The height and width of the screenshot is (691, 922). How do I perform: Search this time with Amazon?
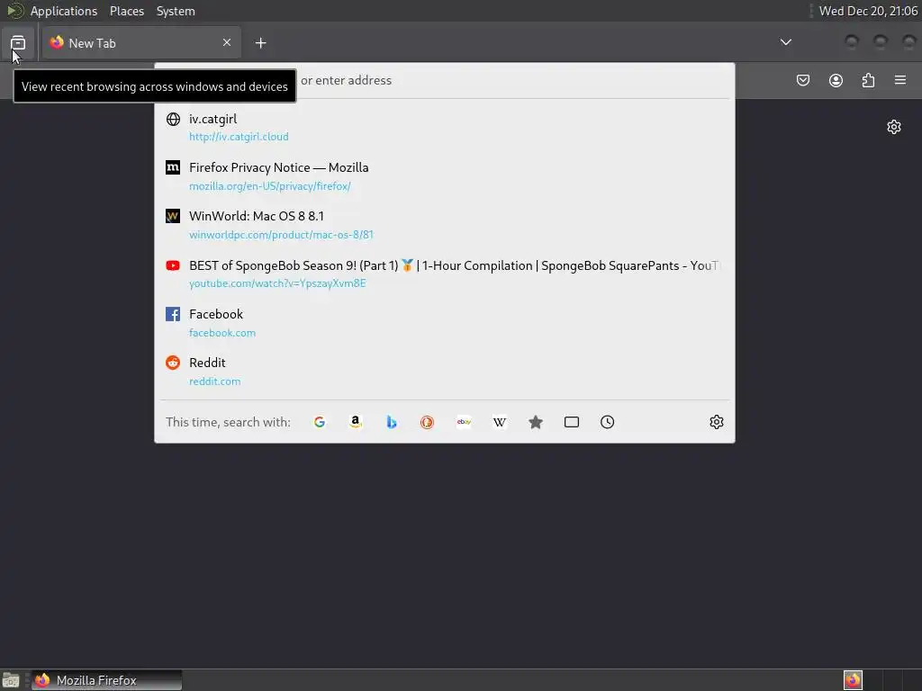click(355, 422)
